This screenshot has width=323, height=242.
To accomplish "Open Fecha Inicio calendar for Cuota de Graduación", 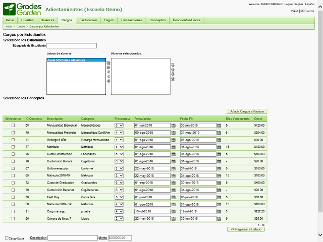I will [x=174, y=183].
